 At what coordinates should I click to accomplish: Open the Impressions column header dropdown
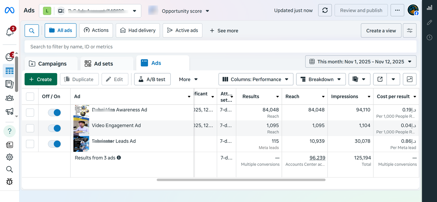pos(369,97)
